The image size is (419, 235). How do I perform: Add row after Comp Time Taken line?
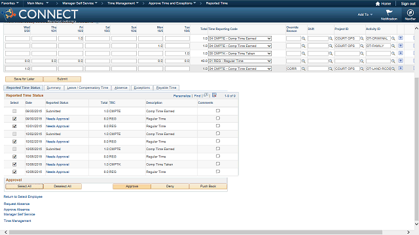401,54
